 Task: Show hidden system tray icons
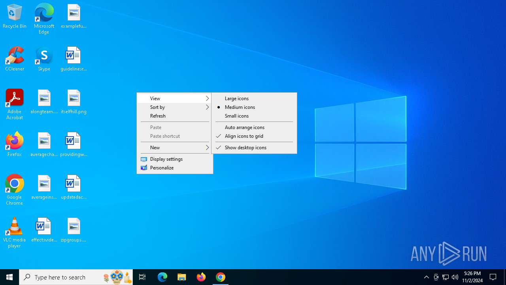pos(427,277)
